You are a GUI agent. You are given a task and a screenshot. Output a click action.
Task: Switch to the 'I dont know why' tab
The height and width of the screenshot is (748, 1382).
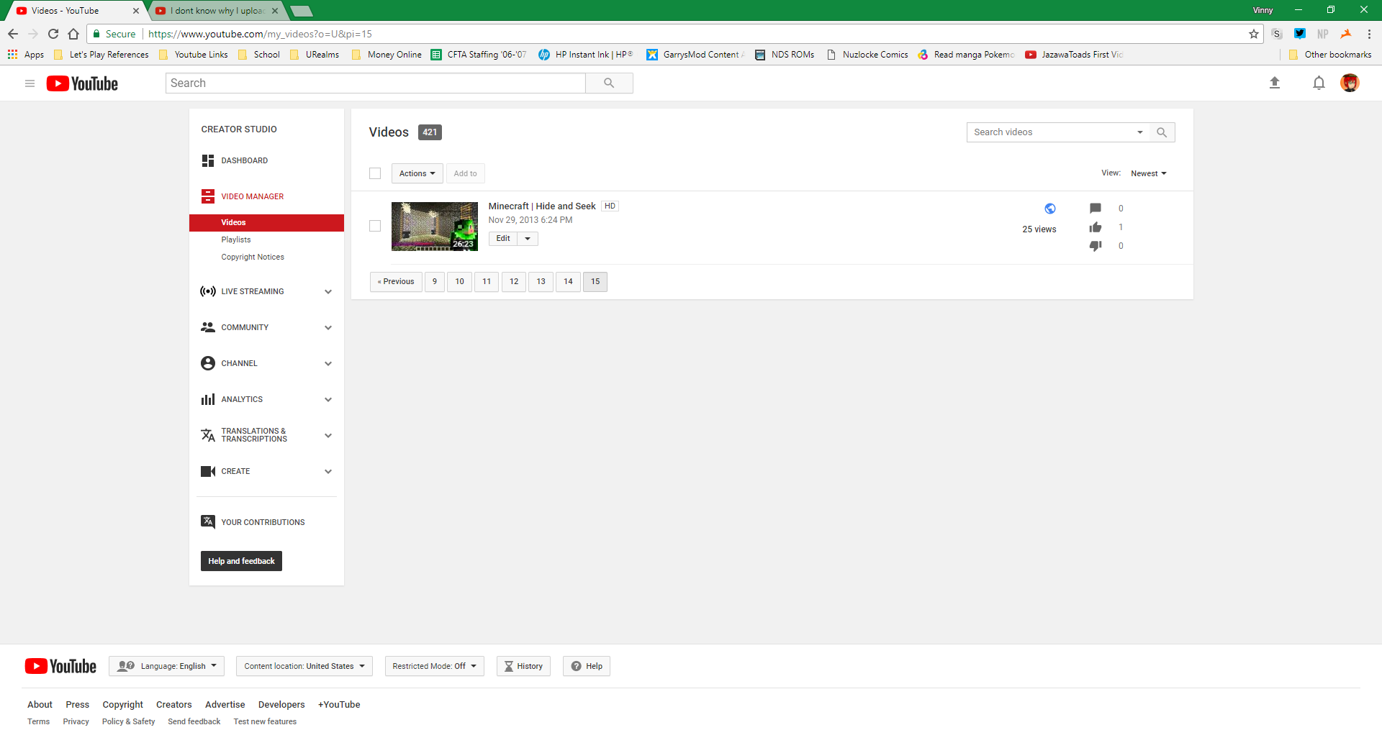pyautogui.click(x=217, y=11)
